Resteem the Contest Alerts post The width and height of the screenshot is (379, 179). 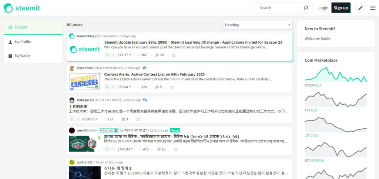[172, 87]
